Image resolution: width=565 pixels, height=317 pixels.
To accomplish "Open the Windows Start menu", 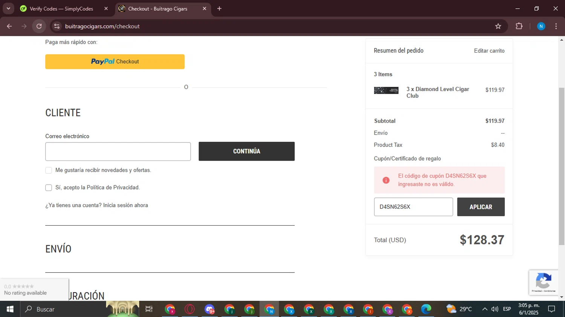I will click(x=10, y=309).
